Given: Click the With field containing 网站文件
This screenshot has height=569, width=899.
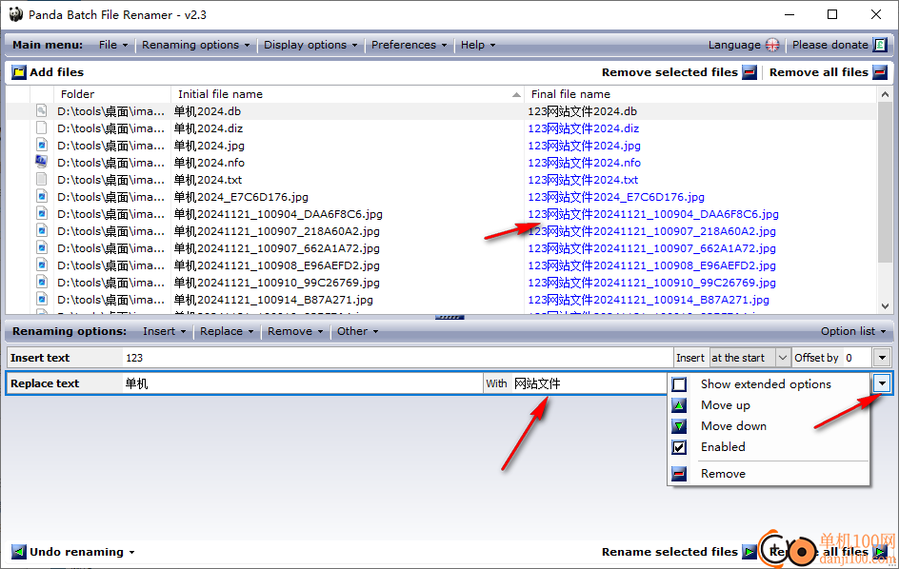Looking at the screenshot, I should pos(589,383).
